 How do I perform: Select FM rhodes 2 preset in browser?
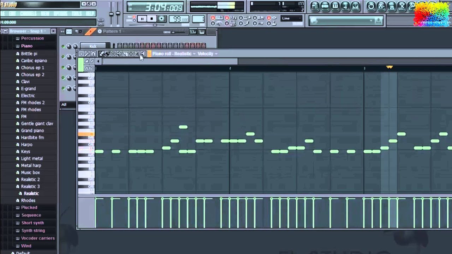[x=33, y=103]
